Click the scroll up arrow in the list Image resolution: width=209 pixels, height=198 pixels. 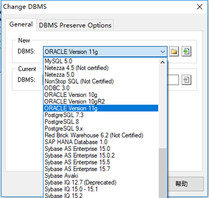163,62
